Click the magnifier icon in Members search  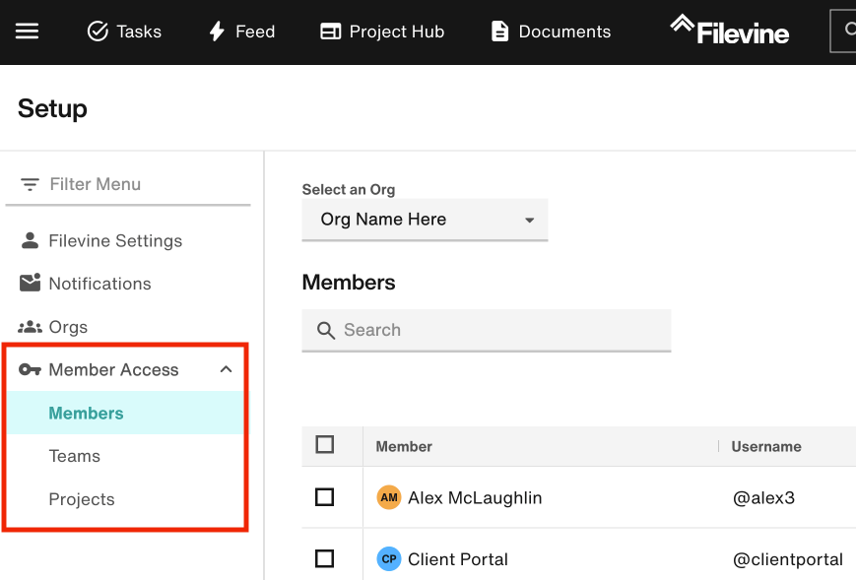pyautogui.click(x=326, y=330)
